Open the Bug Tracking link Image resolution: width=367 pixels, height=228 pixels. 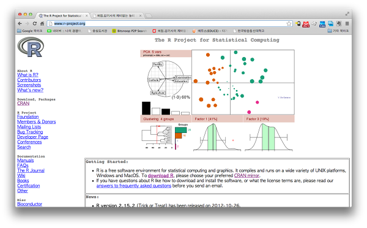pos(30,132)
